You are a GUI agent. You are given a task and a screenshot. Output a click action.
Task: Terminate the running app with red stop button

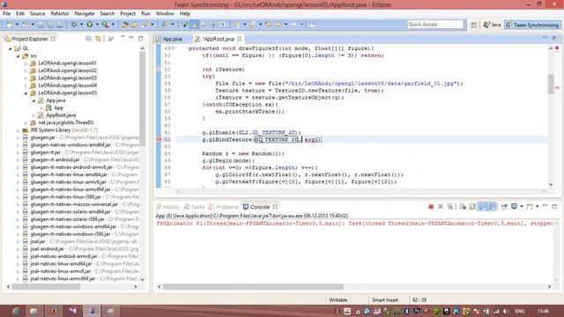coord(431,207)
